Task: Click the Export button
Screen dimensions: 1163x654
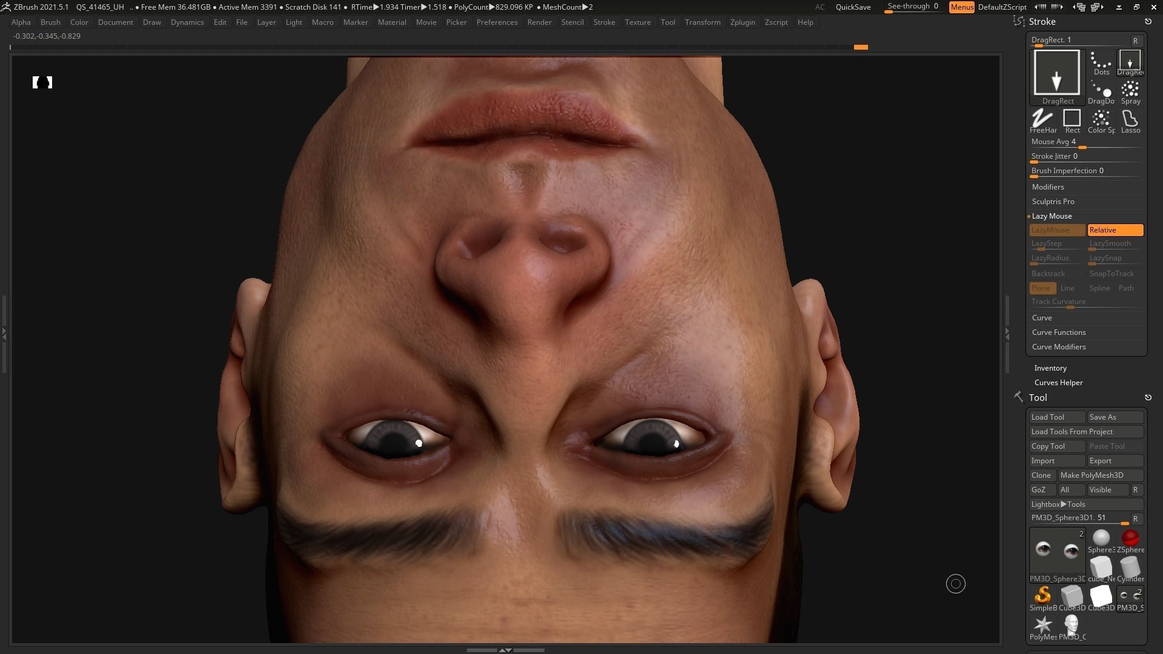Action: click(1115, 461)
